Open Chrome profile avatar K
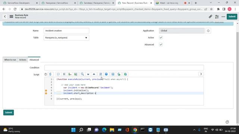 tap(230, 9)
